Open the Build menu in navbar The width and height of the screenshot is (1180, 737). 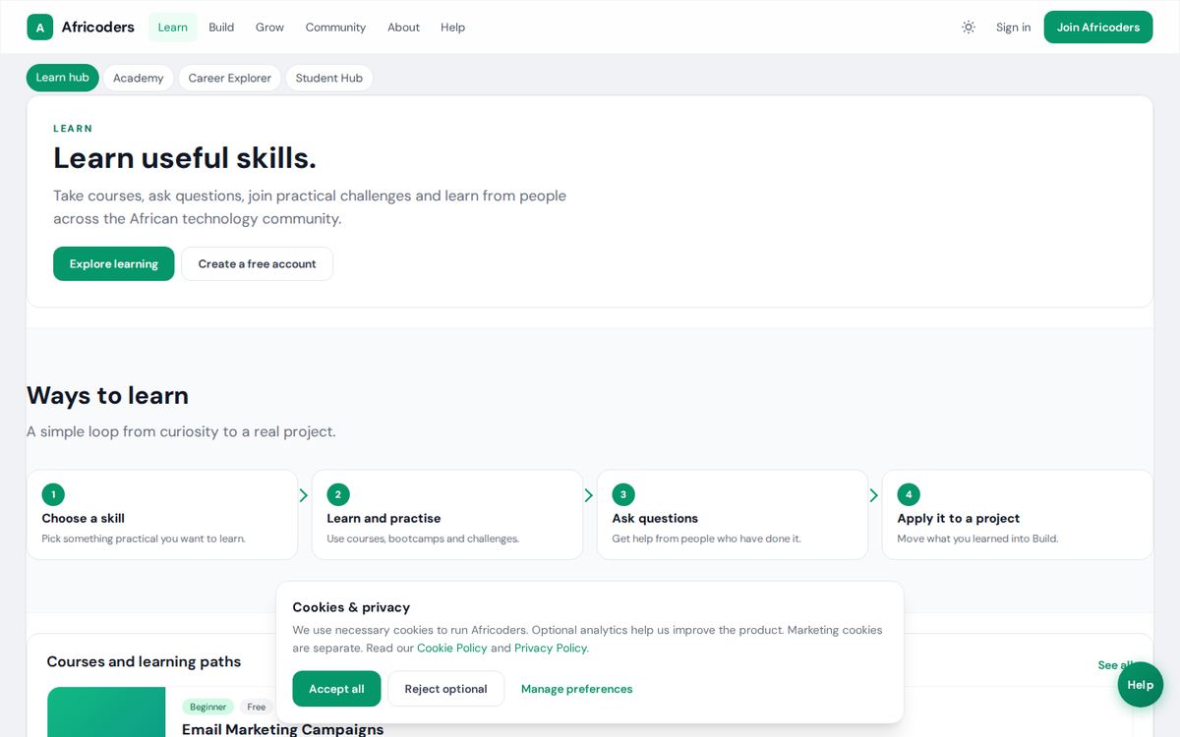[x=221, y=28]
